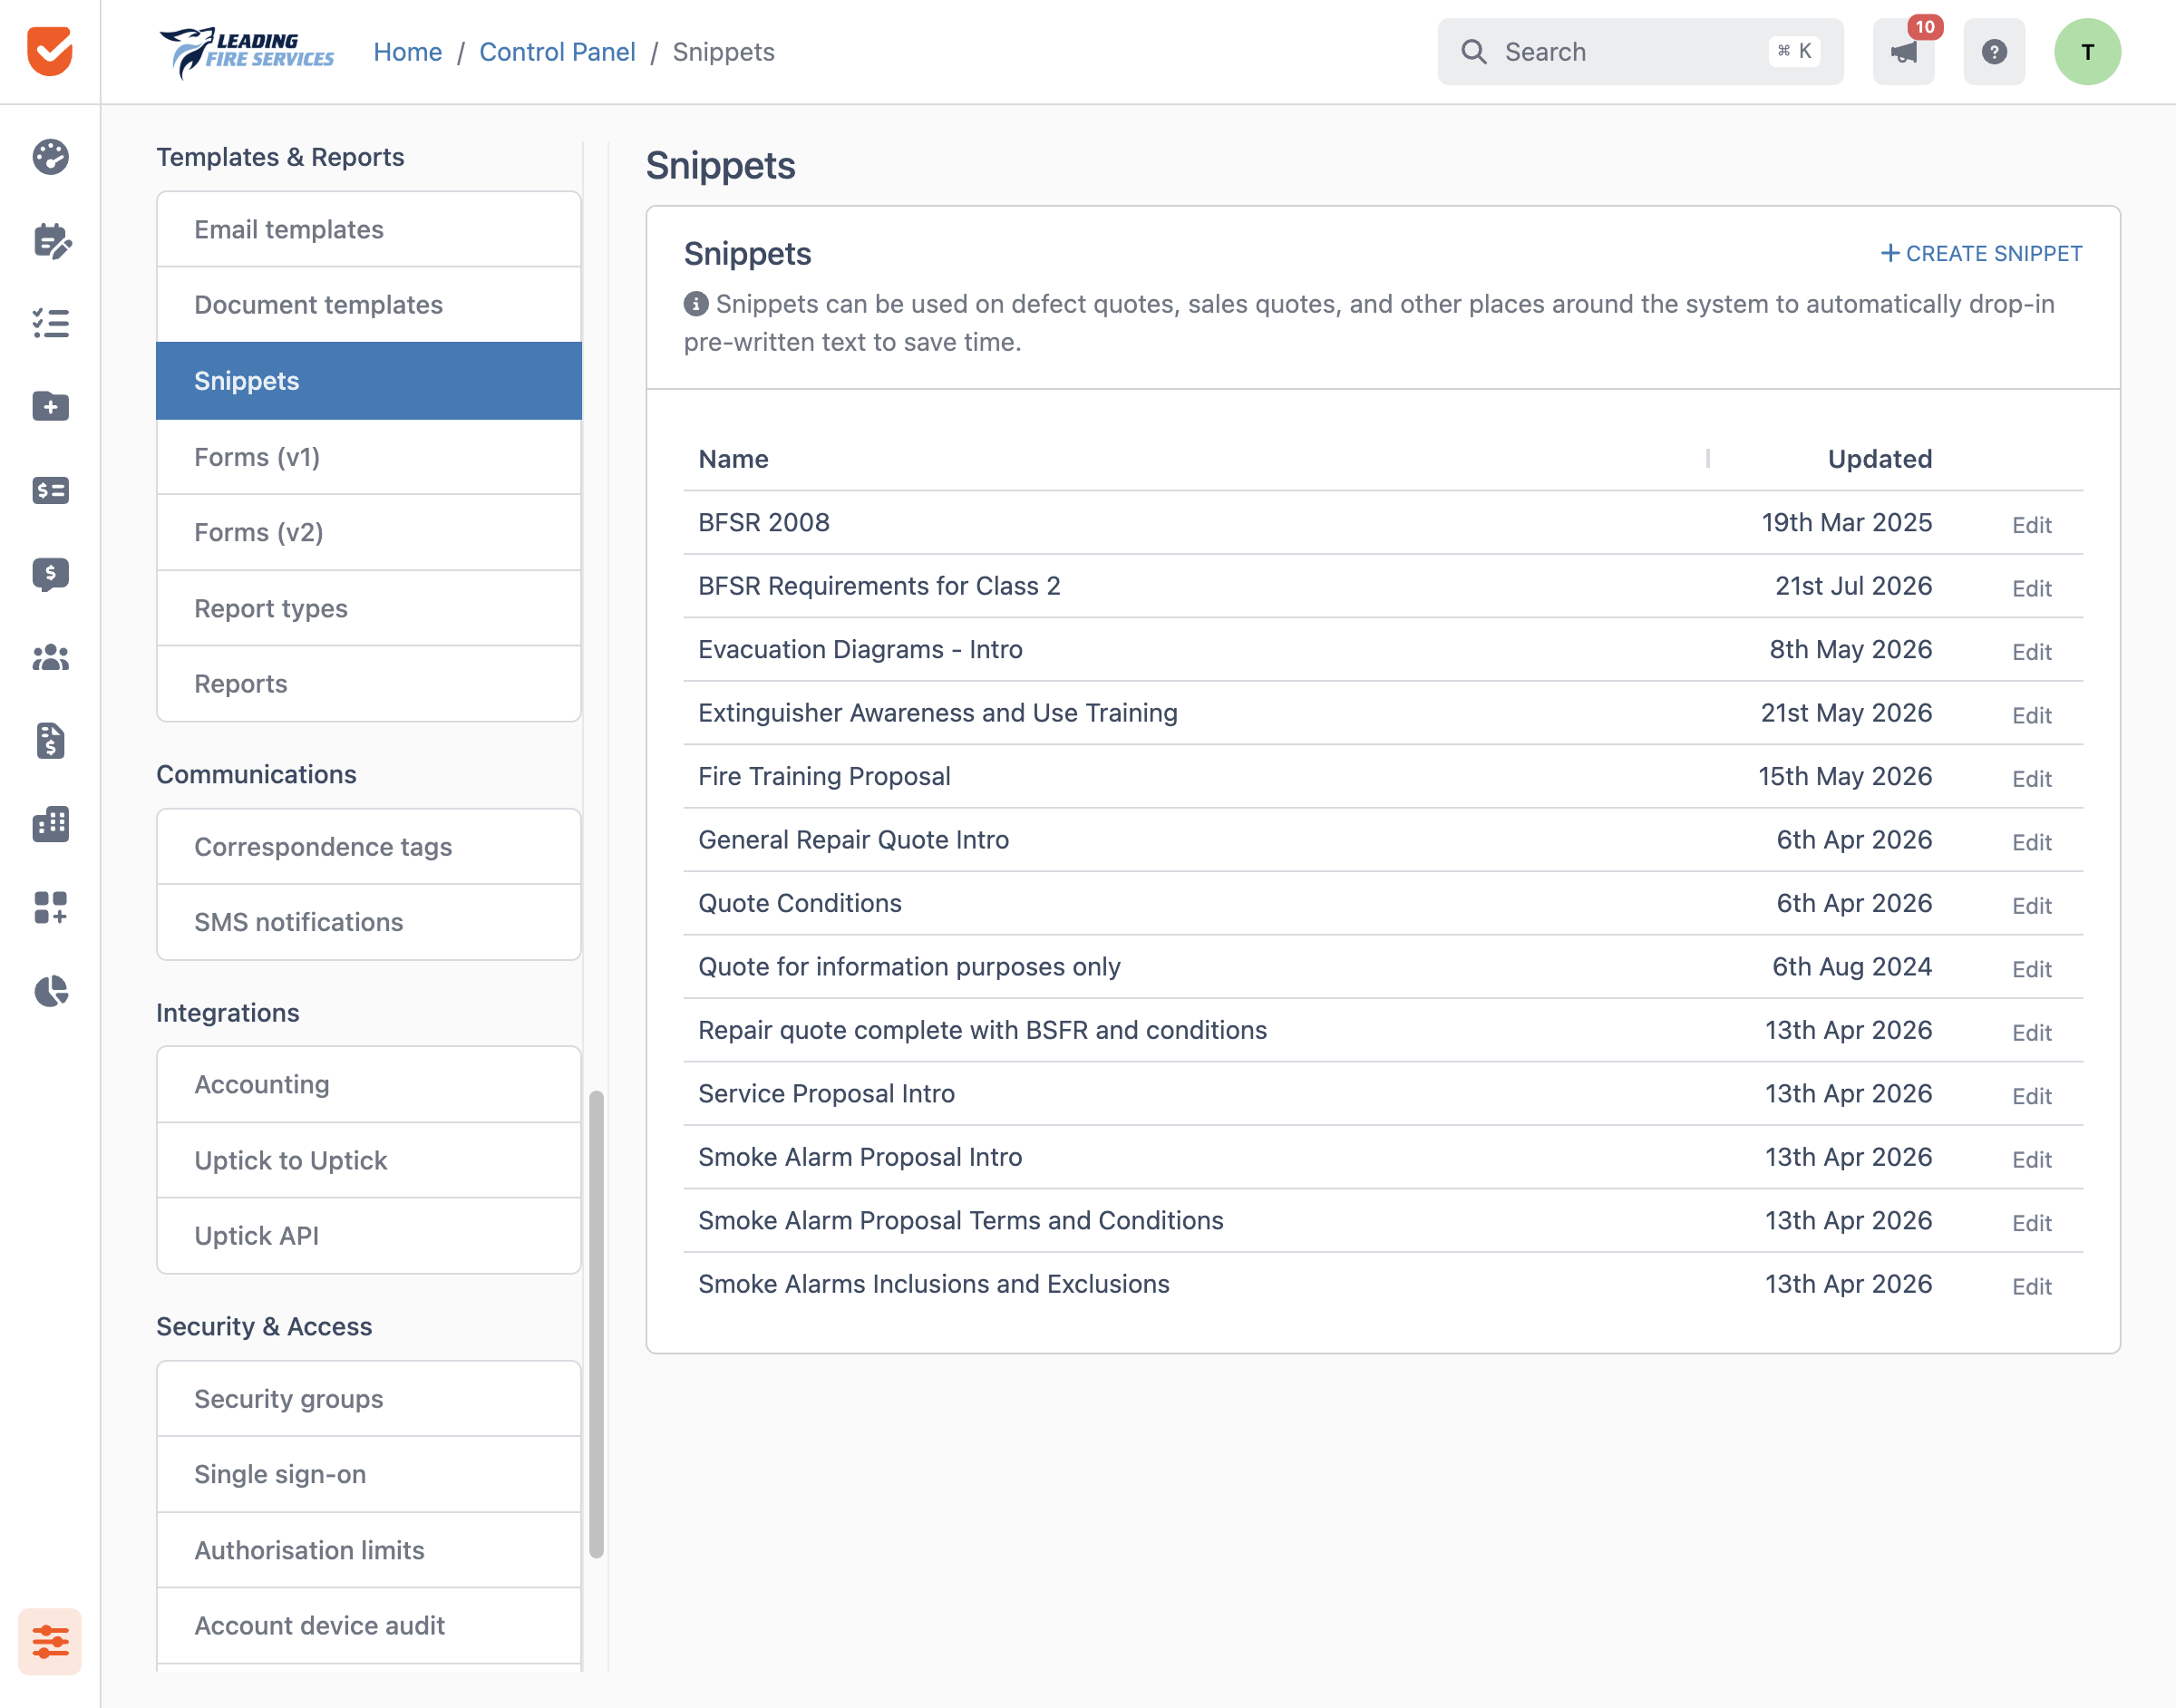Open the folder plus icon in sidebar
This screenshot has width=2176, height=1708.
(x=50, y=406)
